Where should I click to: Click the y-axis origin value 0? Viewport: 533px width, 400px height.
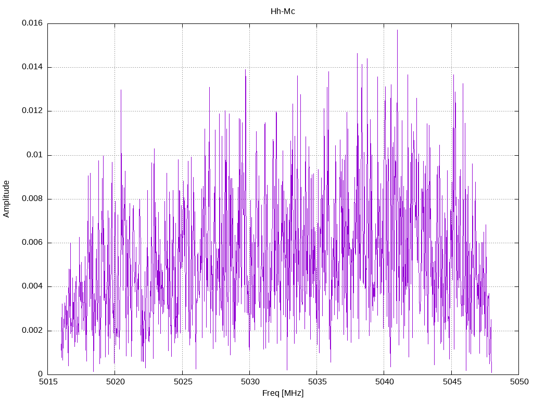[x=41, y=374]
